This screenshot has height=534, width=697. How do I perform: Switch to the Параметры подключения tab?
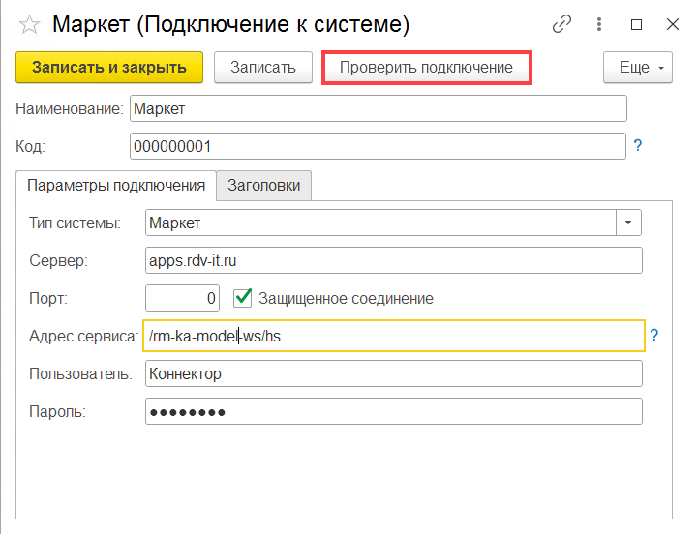(x=116, y=186)
